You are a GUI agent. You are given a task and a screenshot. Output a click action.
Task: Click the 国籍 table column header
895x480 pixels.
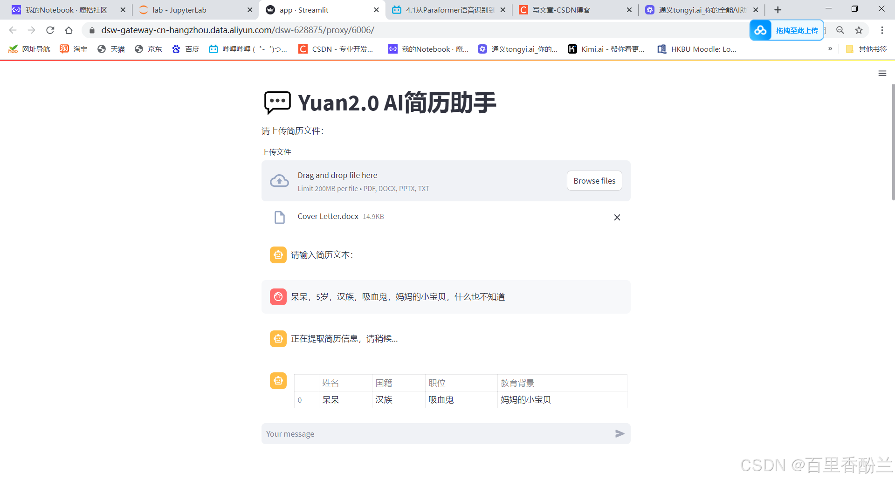pos(399,383)
